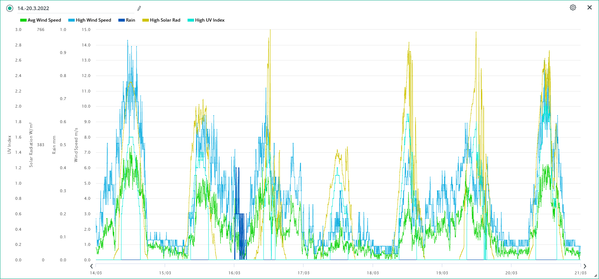The height and width of the screenshot is (279, 599).
Task: Close the chart panel with the X
Action: coord(589,8)
